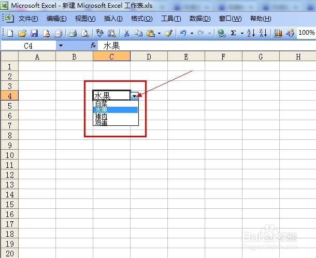This screenshot has height=258, width=316.
Task: Click the cell C4 validation dropdown arrow
Action: tap(134, 96)
